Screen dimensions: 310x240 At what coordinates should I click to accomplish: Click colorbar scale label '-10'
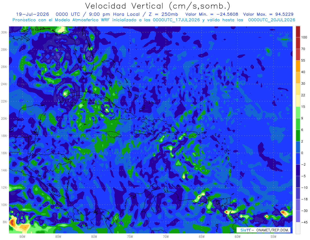(x=304, y=188)
